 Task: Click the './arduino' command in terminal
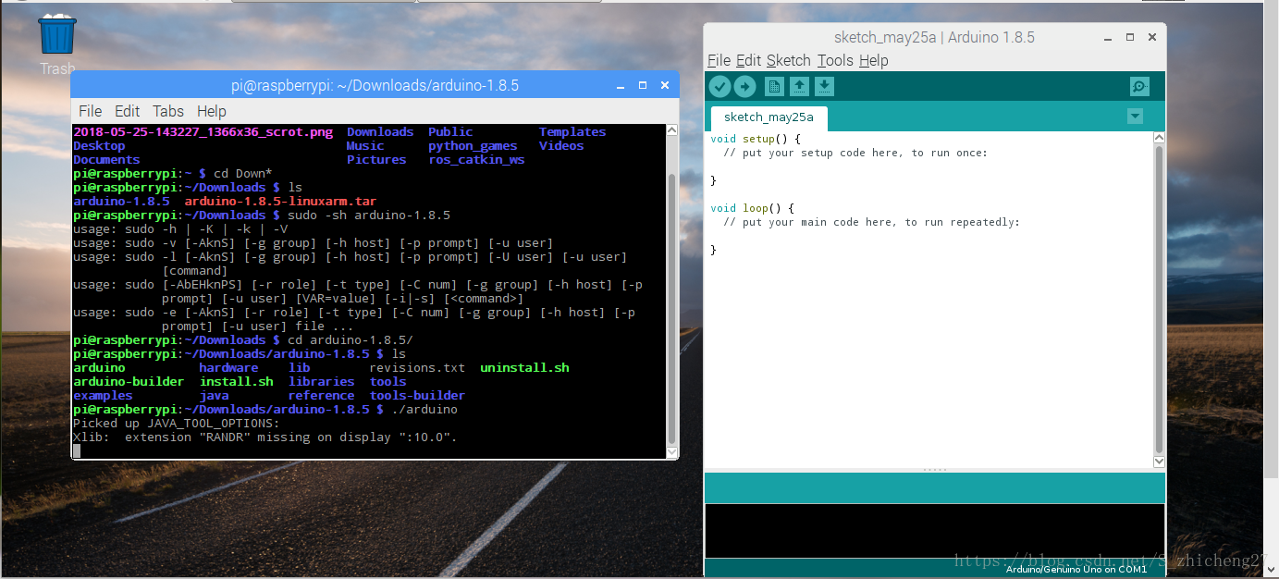(424, 409)
